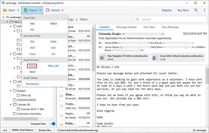The height and width of the screenshot is (133, 209).
Task: Click the Calendar (5) calendar icon
Action: pos(15,104)
